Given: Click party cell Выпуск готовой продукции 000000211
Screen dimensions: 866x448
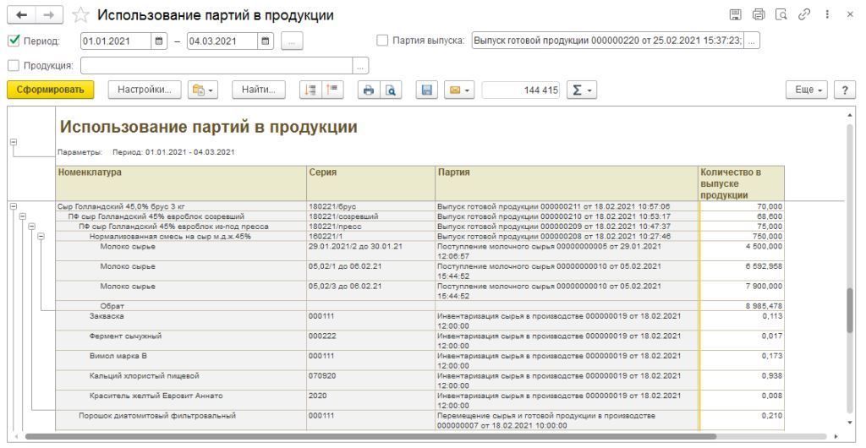Looking at the screenshot, I should coord(567,206).
